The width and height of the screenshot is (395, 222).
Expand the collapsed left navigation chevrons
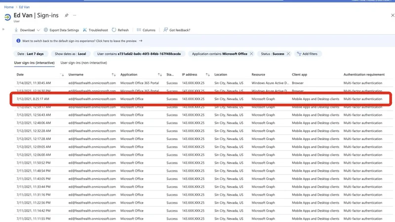(x=3, y=29)
